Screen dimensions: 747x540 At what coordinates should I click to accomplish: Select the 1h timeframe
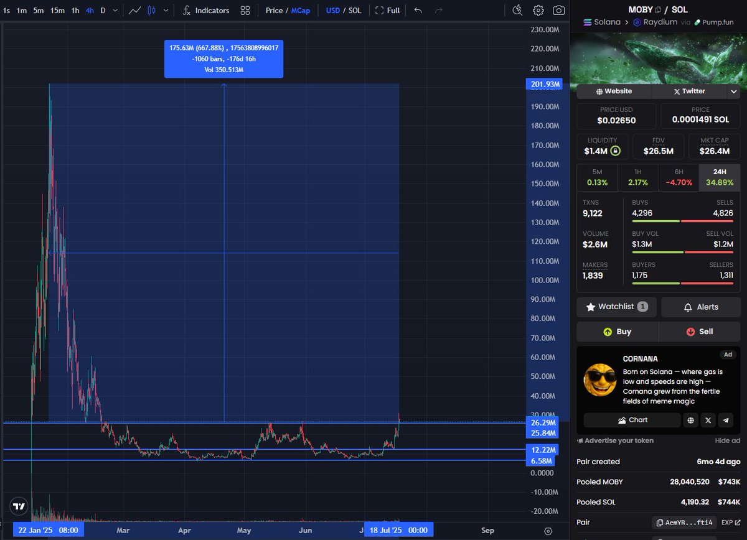(x=75, y=11)
